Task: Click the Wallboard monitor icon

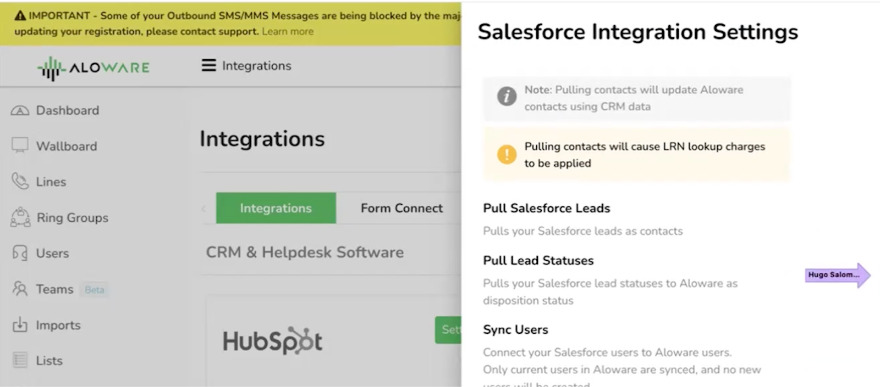Action: [20, 146]
